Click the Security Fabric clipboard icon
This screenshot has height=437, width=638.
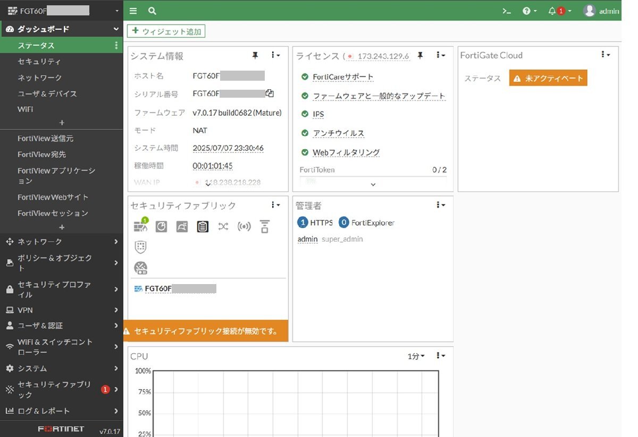click(202, 227)
